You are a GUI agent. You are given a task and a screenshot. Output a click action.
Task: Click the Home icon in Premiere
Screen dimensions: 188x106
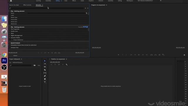pyautogui.click(x=11, y=1)
